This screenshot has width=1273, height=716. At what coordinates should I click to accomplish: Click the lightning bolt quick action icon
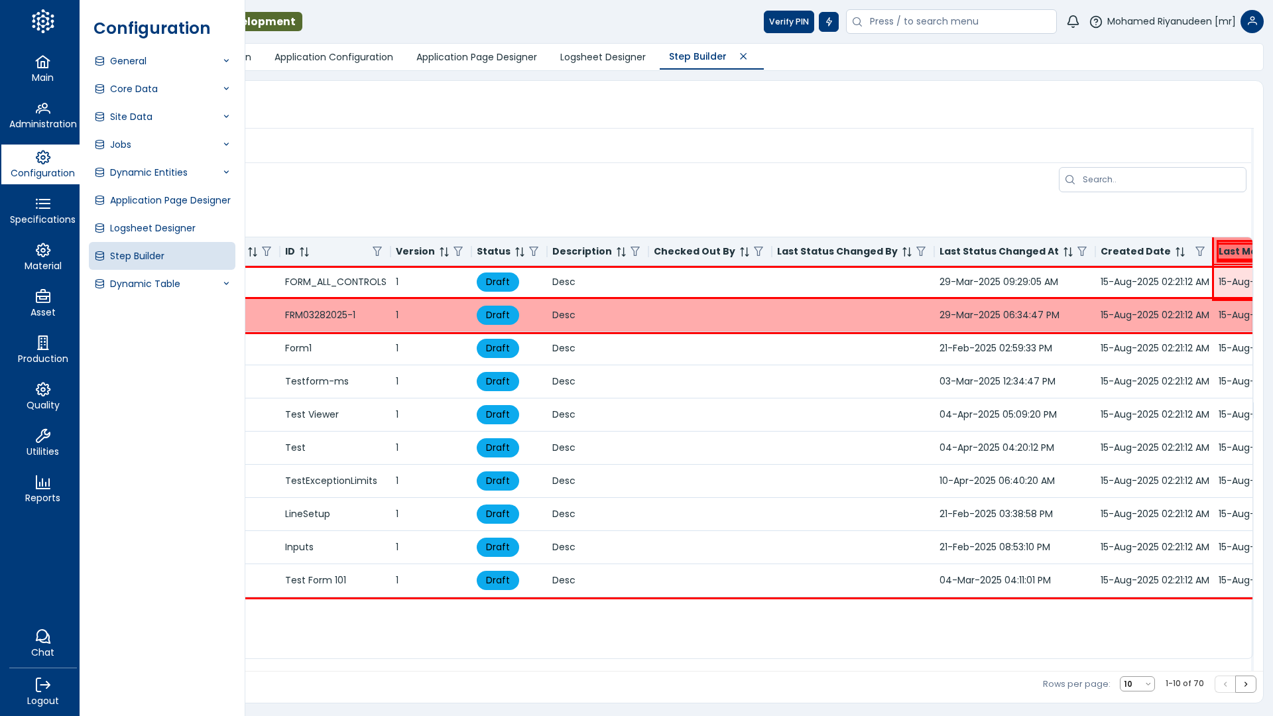click(828, 22)
